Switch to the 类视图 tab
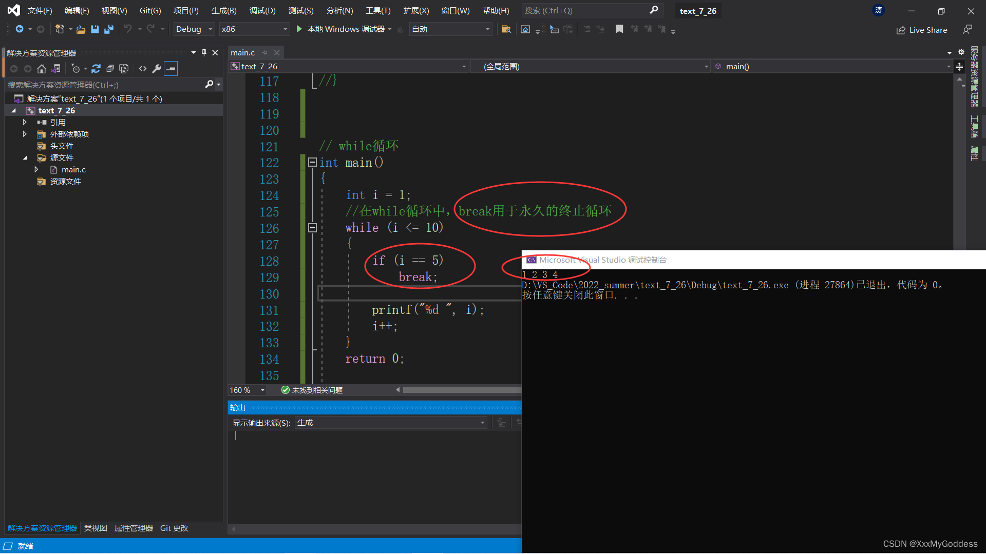The height and width of the screenshot is (554, 986). [96, 528]
